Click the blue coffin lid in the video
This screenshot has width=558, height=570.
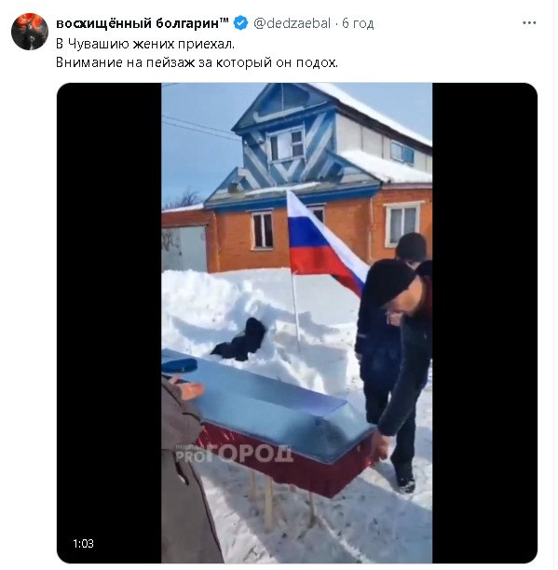click(270, 401)
